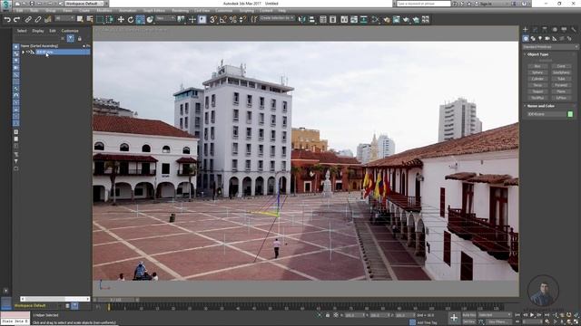The width and height of the screenshot is (581, 326).
Task: Toggle the Auto Key button
Action: tap(469, 315)
